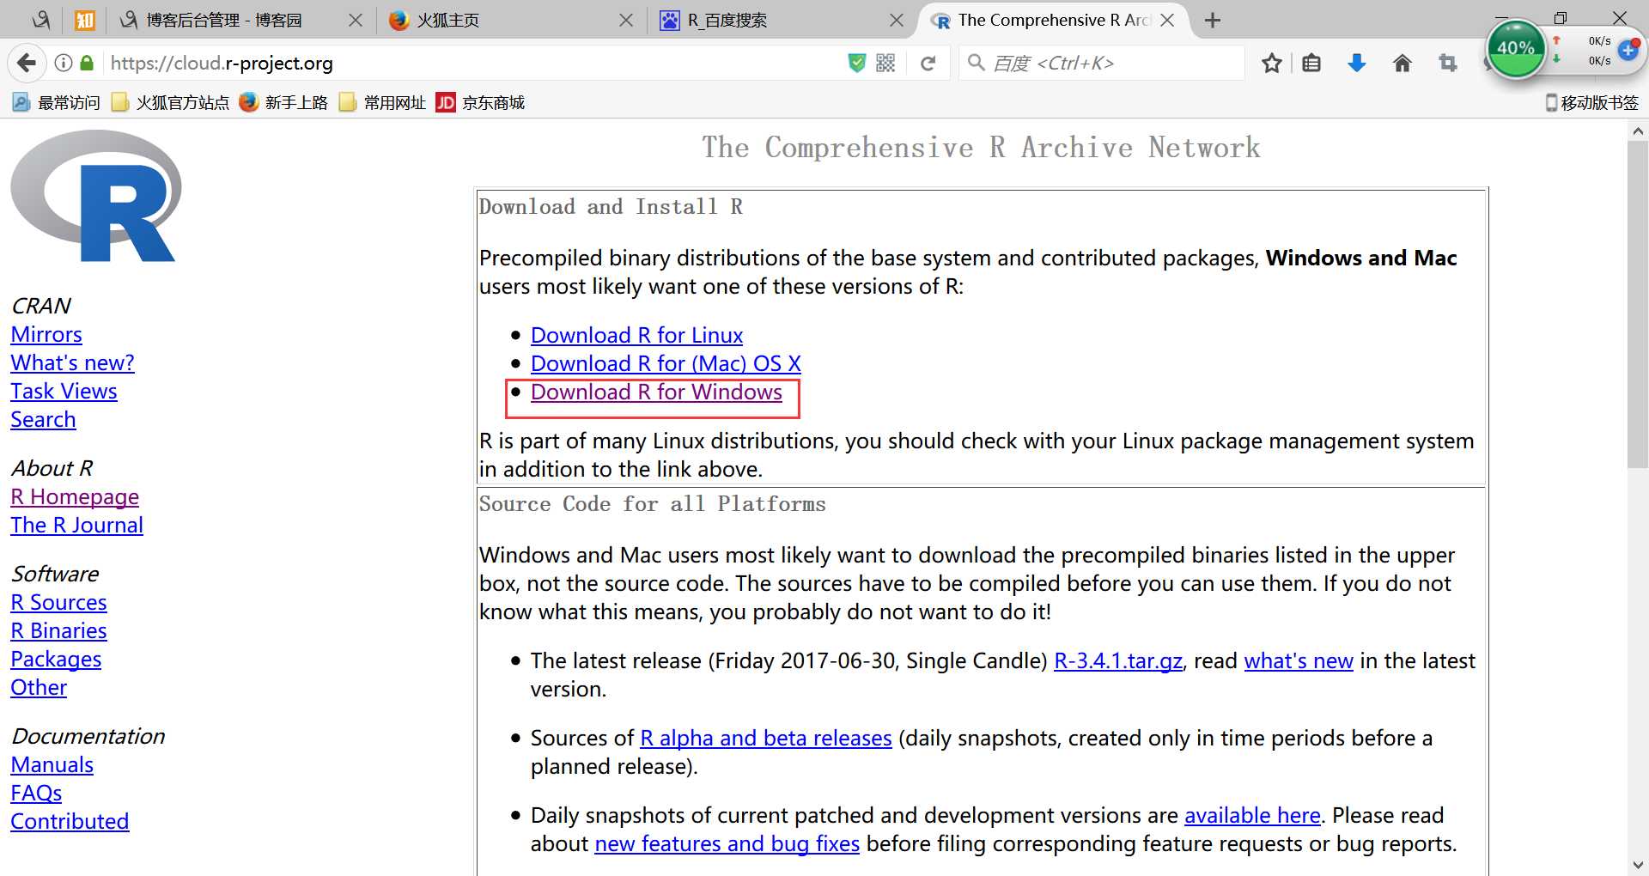Open the Mirrors link

(x=46, y=334)
